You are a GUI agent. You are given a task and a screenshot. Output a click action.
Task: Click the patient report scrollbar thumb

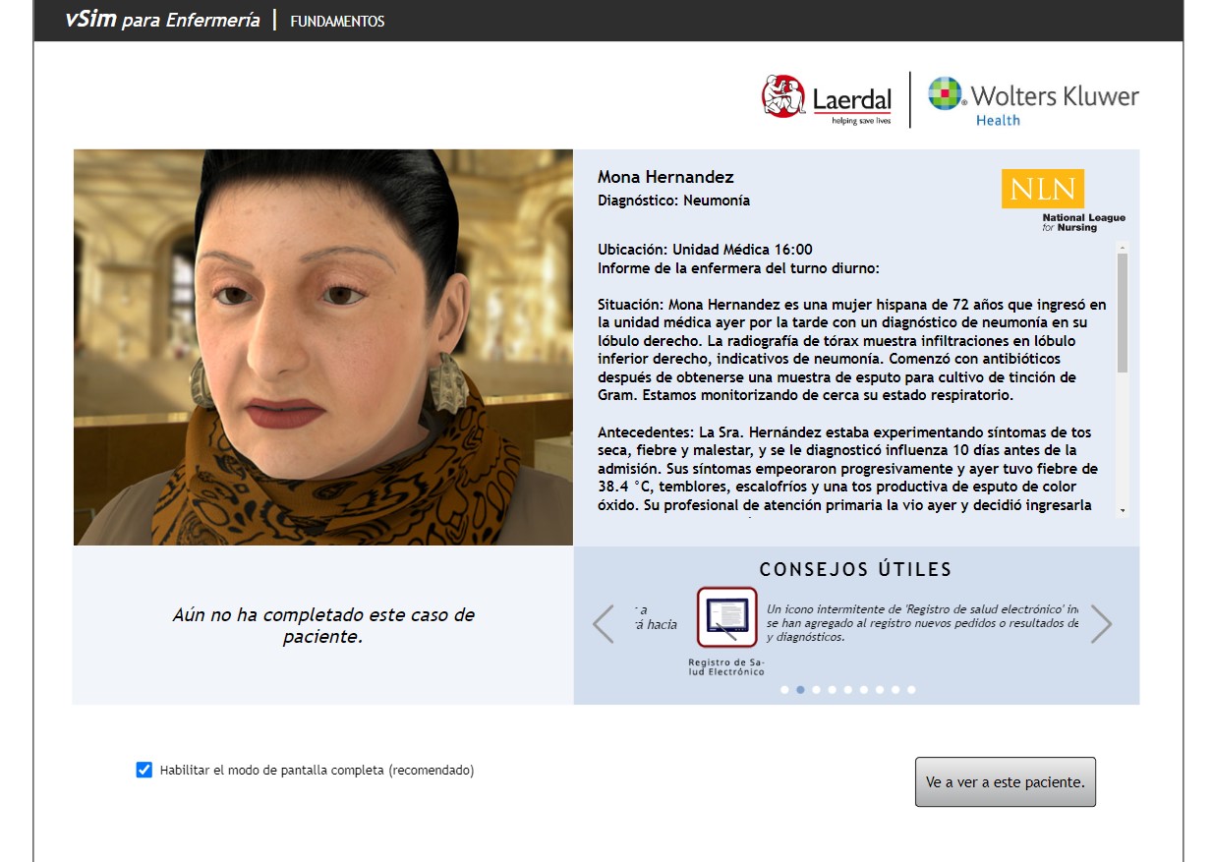(x=1123, y=313)
